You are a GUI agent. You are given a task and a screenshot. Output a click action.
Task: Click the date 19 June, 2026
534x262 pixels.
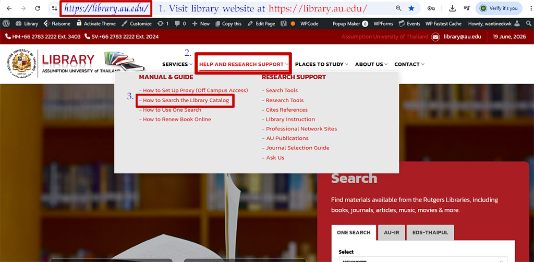point(510,37)
